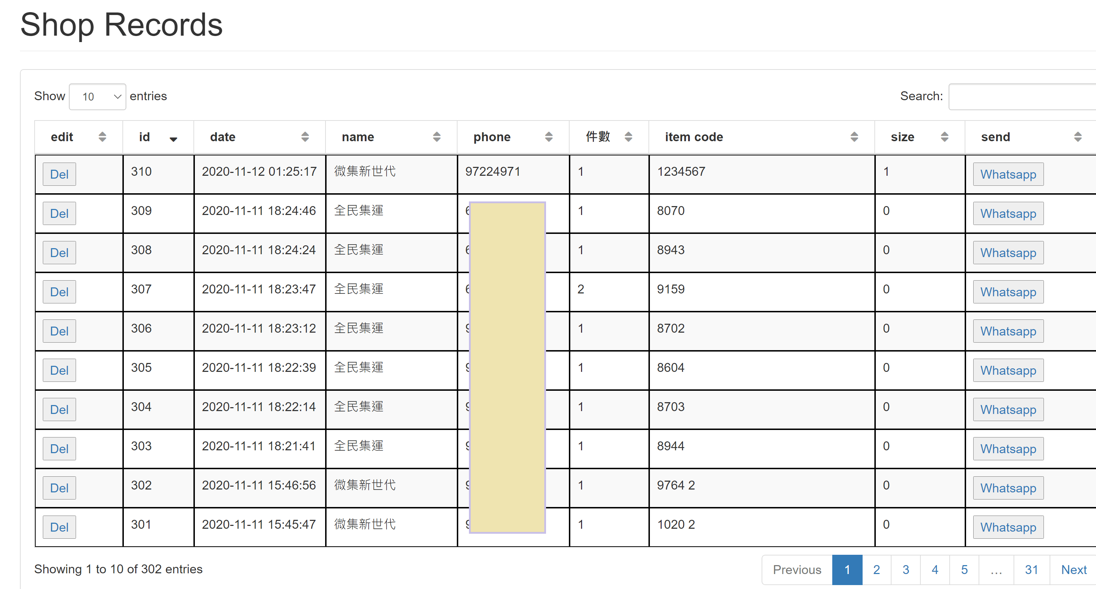Delete record 307
The width and height of the screenshot is (1096, 589).
59,292
